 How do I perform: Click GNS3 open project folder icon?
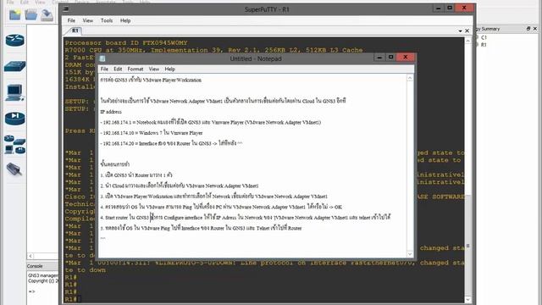tap(31, 14)
